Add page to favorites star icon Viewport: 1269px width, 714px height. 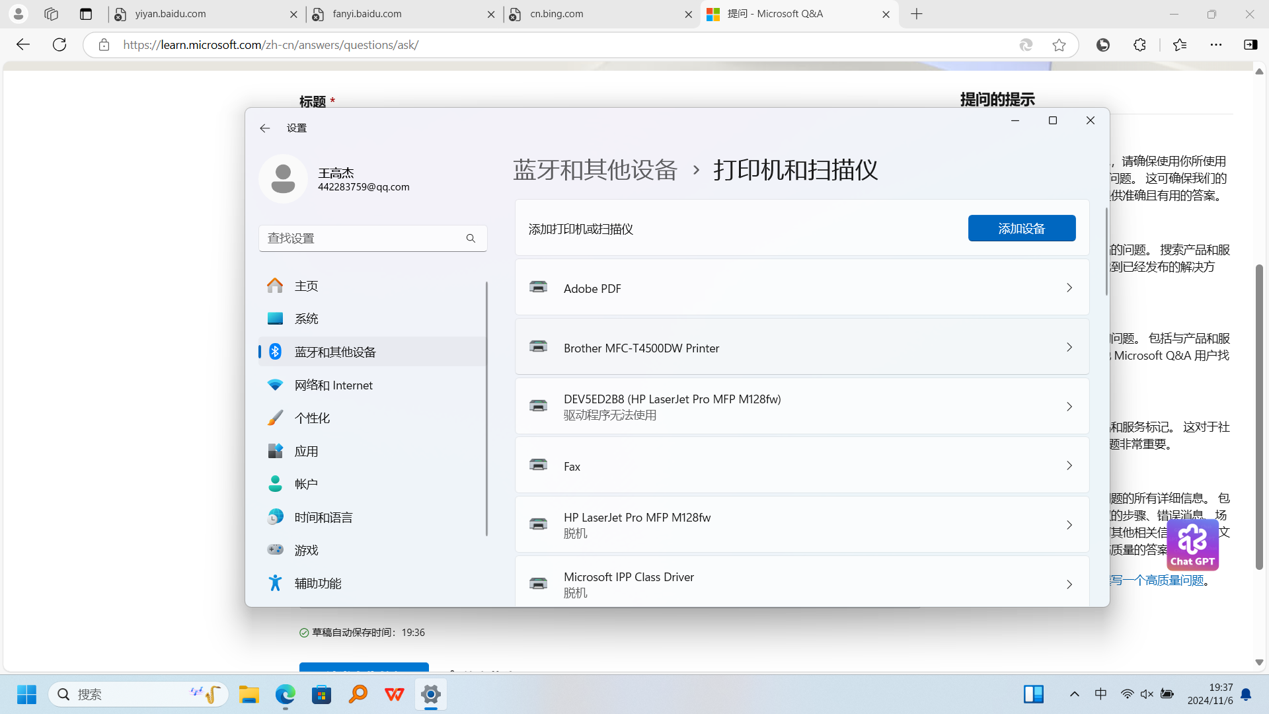(x=1059, y=45)
